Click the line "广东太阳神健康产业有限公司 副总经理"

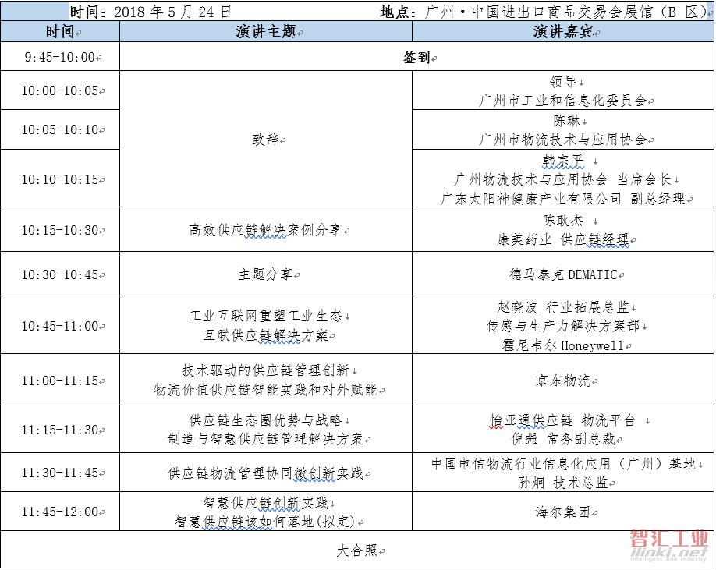562,199
